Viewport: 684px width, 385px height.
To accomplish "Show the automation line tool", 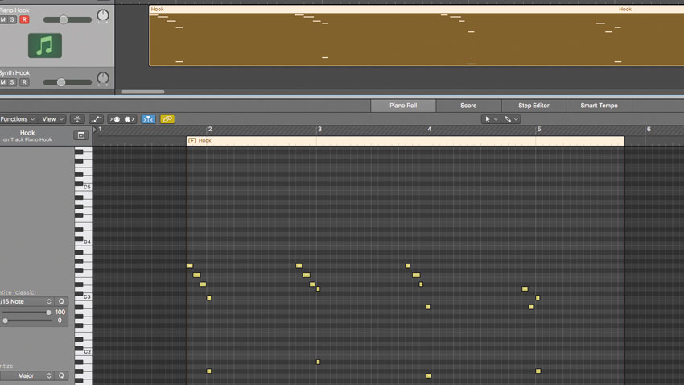I will tap(96, 119).
